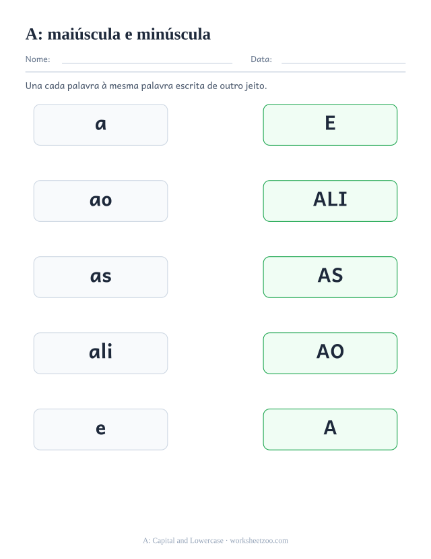Click the word 'minúscula' in the heading

pyautogui.click(x=174, y=34)
